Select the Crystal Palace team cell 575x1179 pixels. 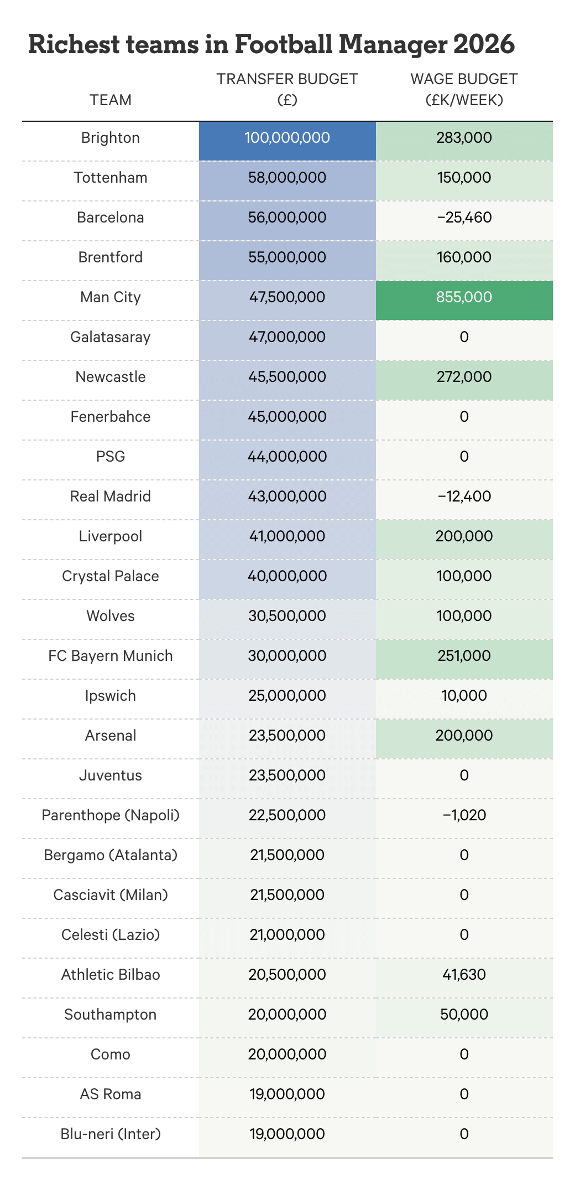pos(111,576)
